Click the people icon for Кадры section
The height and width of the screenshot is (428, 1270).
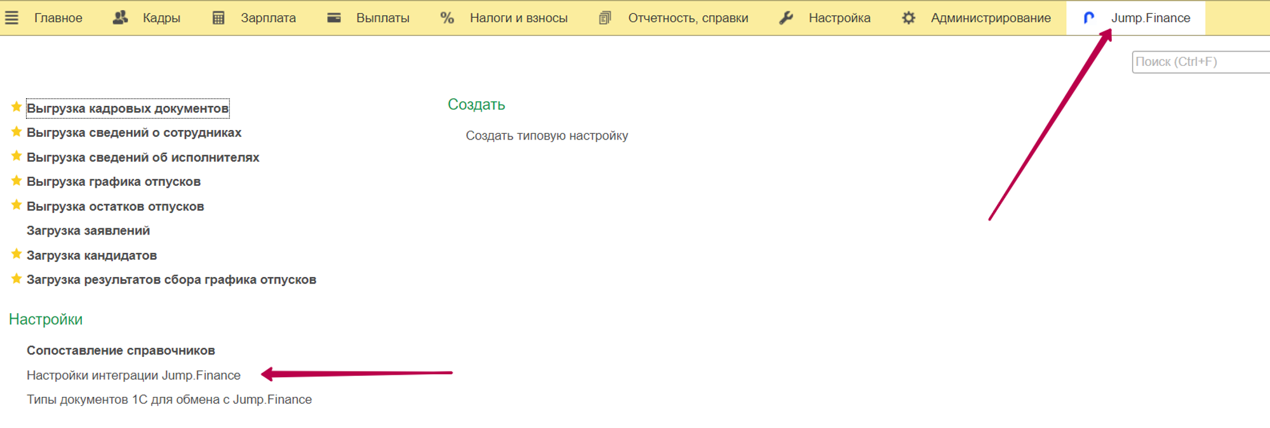(120, 18)
